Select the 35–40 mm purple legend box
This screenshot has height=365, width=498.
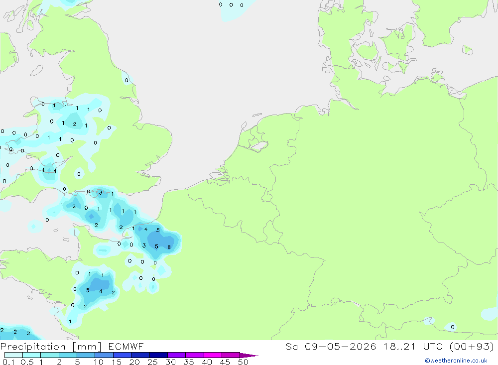point(195,355)
